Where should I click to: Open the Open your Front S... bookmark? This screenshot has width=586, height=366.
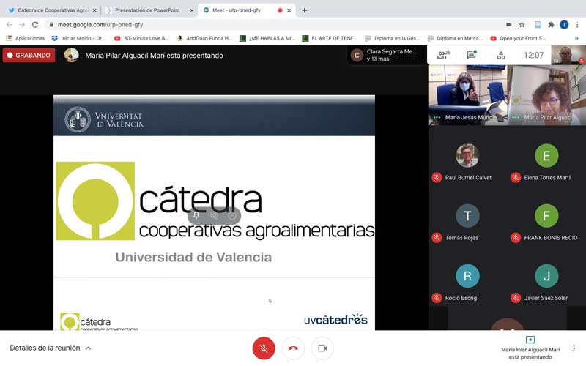518,38
